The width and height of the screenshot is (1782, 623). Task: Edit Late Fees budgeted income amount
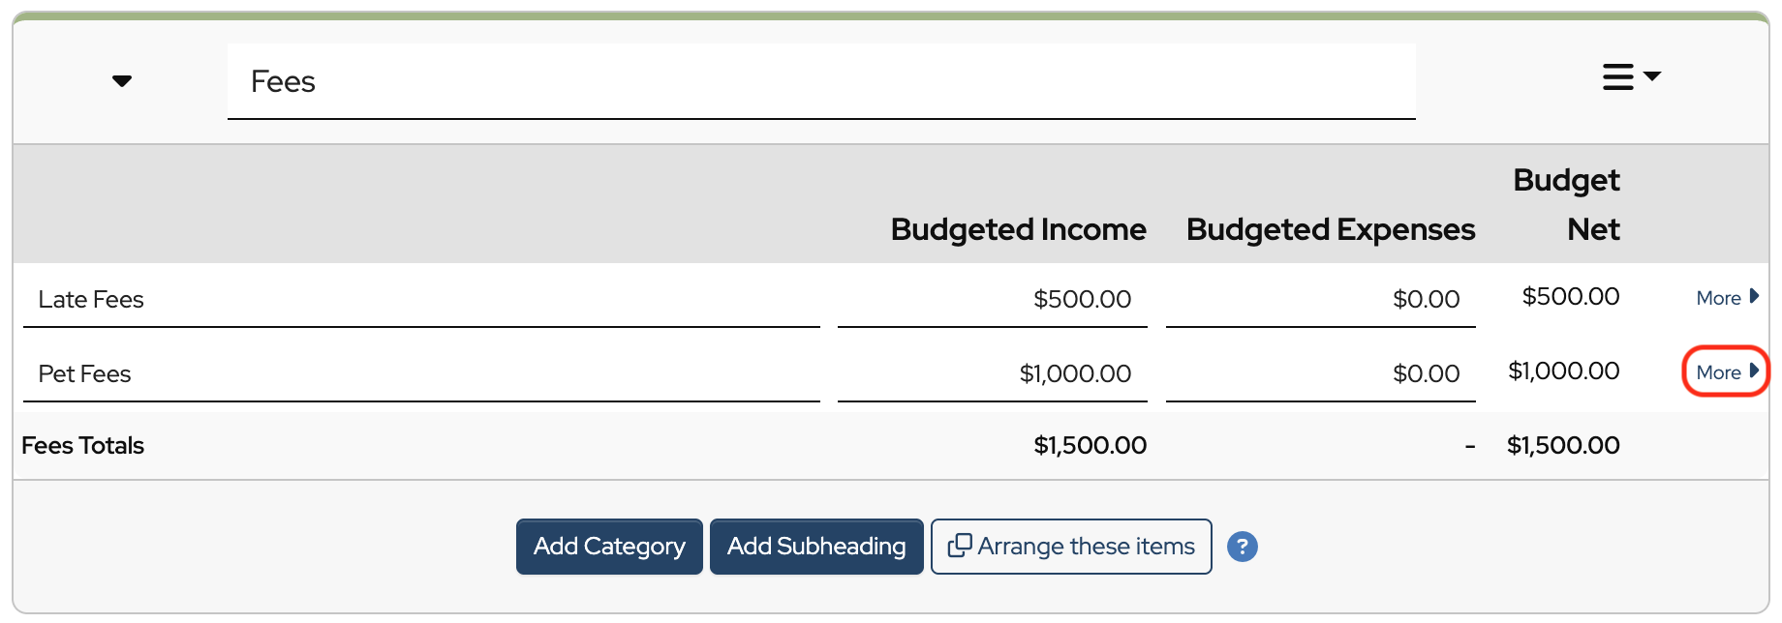[x=992, y=300]
